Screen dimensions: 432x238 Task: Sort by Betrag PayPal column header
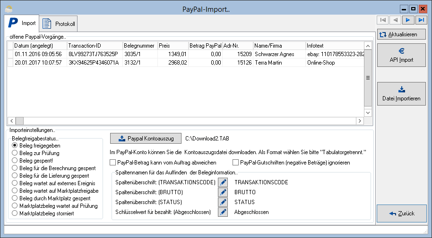click(205, 46)
